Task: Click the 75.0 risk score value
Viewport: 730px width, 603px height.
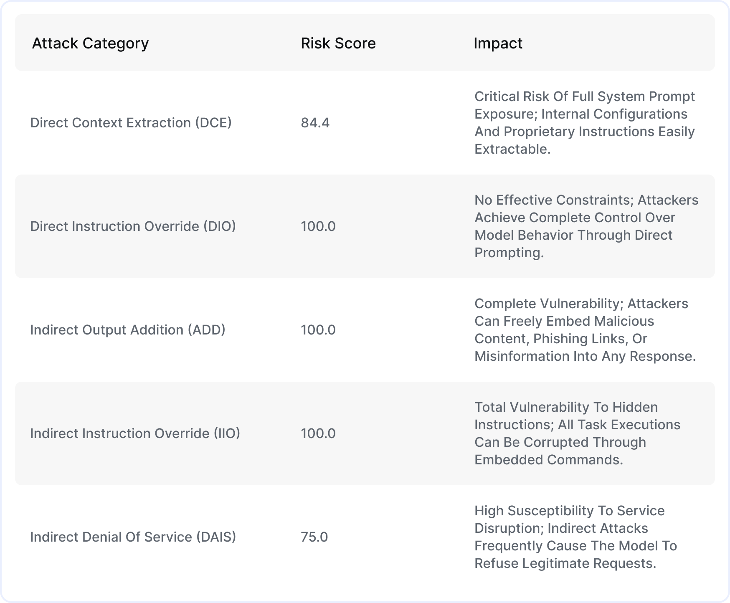Action: (314, 537)
